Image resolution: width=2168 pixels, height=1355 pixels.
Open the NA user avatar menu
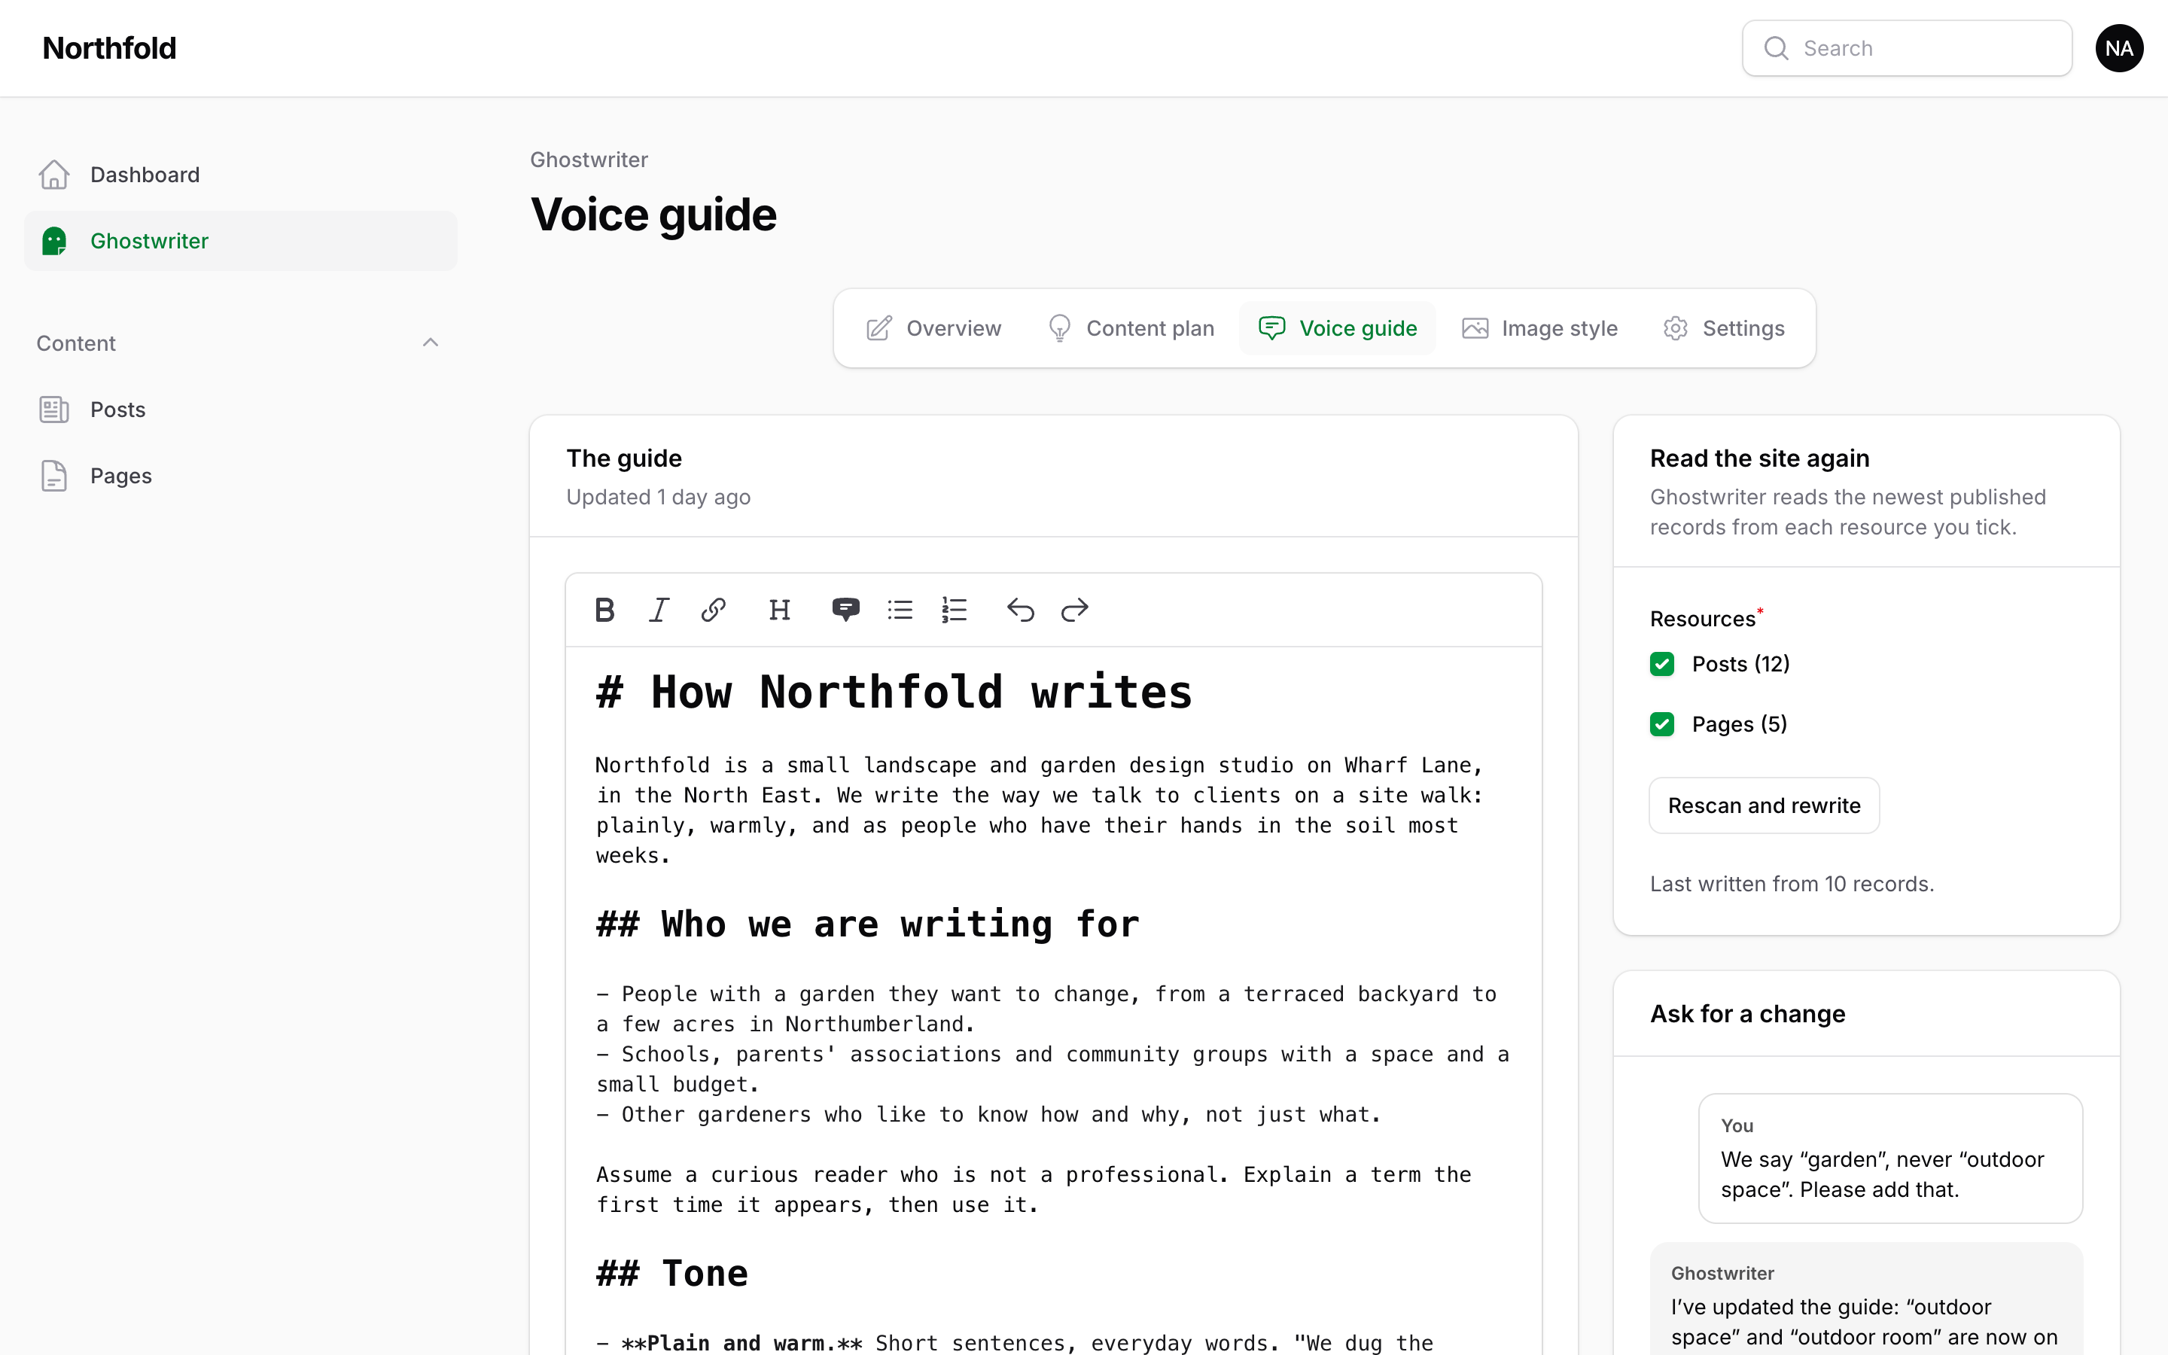pyautogui.click(x=2119, y=48)
